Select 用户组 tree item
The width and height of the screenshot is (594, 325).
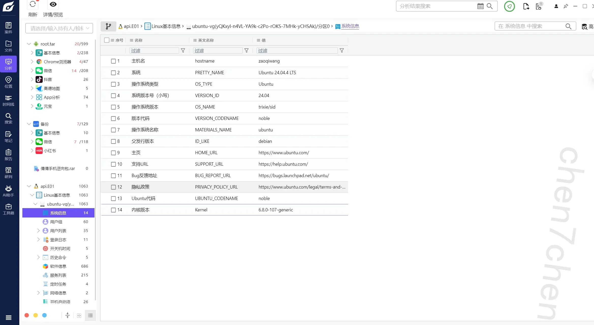click(x=56, y=222)
